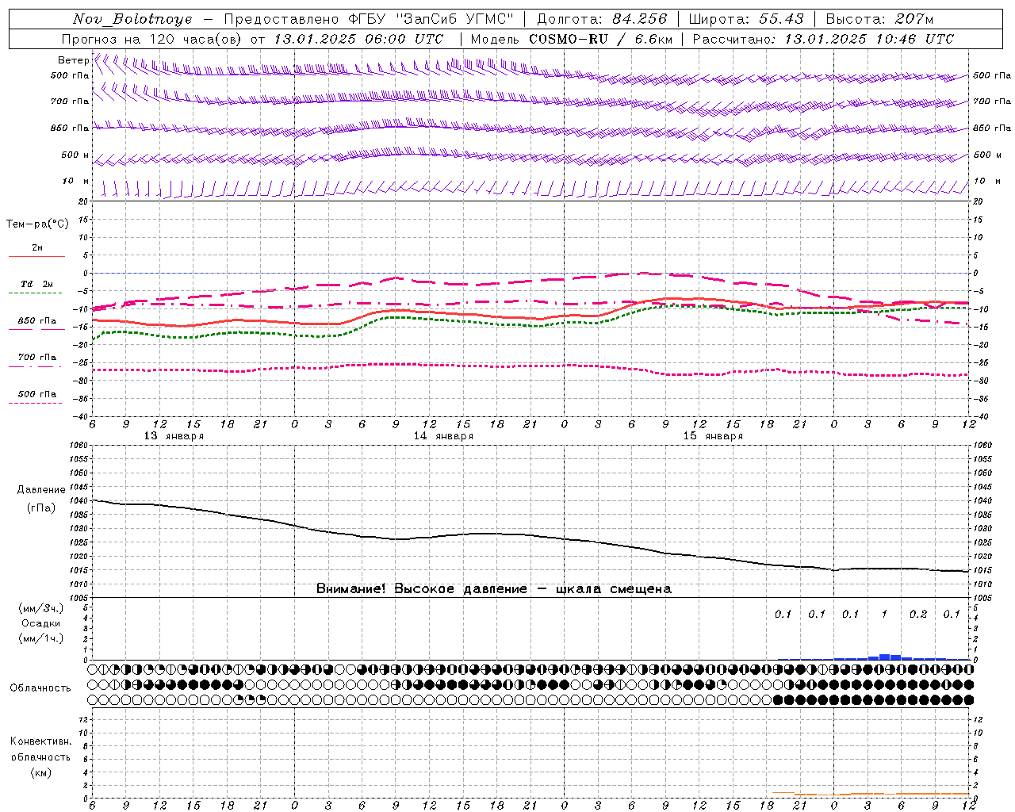This screenshot has width=1015, height=812.
Task: Click the '700 гПа' temperature legend dash-dot line
Action: pos(36,366)
